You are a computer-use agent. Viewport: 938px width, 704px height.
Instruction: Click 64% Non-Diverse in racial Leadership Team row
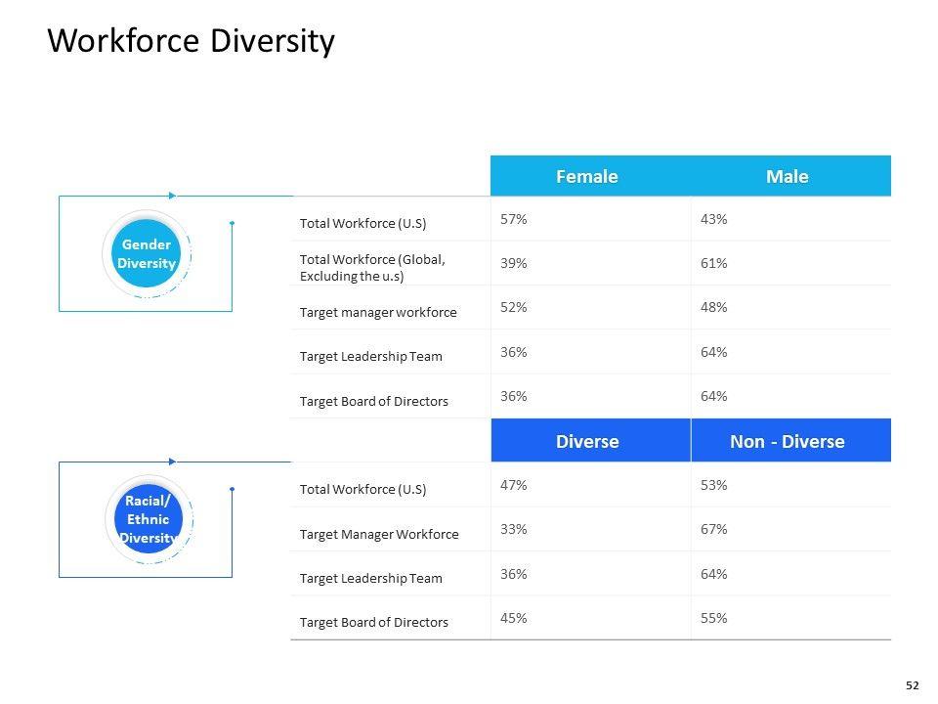pos(713,574)
